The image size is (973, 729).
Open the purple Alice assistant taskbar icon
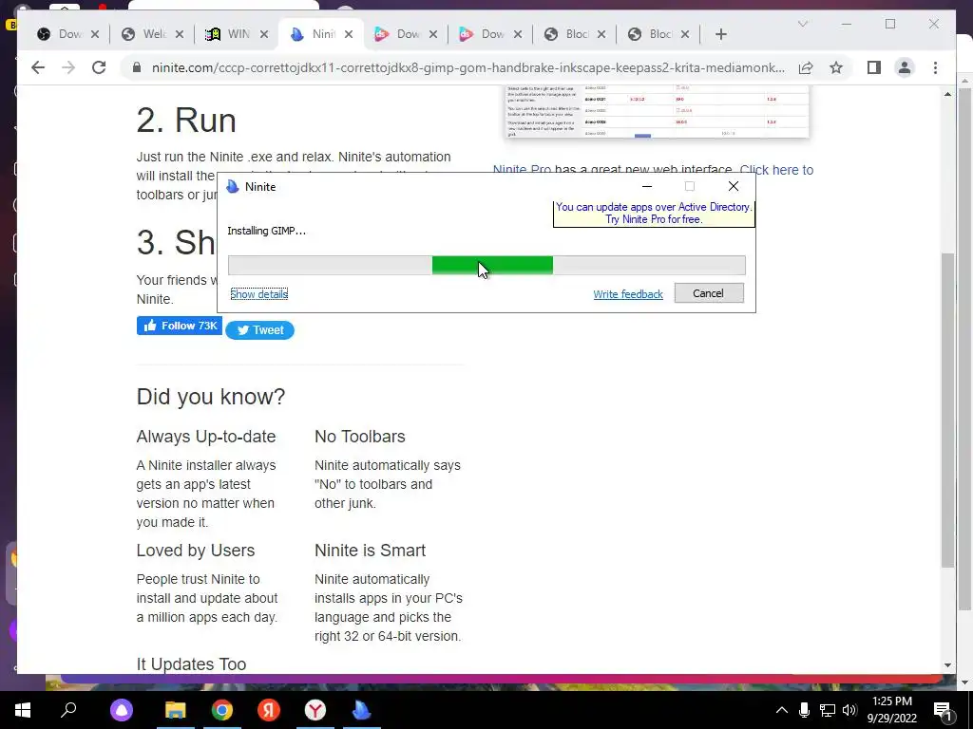[x=122, y=710]
